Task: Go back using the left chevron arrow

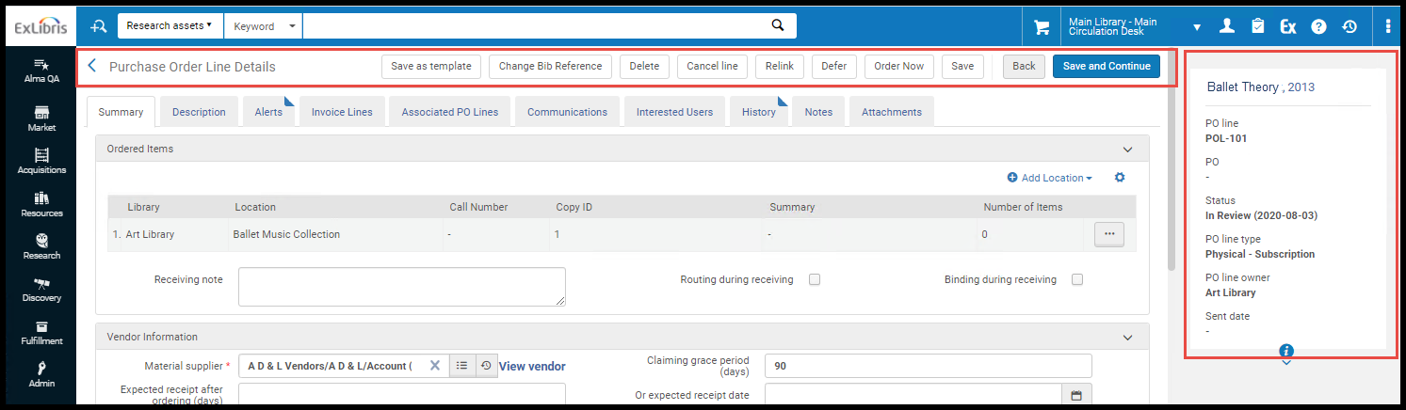Action: (x=92, y=66)
